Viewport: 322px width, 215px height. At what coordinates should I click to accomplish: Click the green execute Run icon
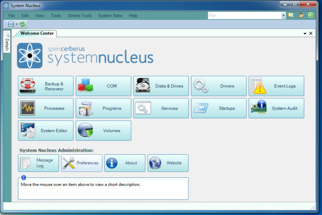point(311,15)
